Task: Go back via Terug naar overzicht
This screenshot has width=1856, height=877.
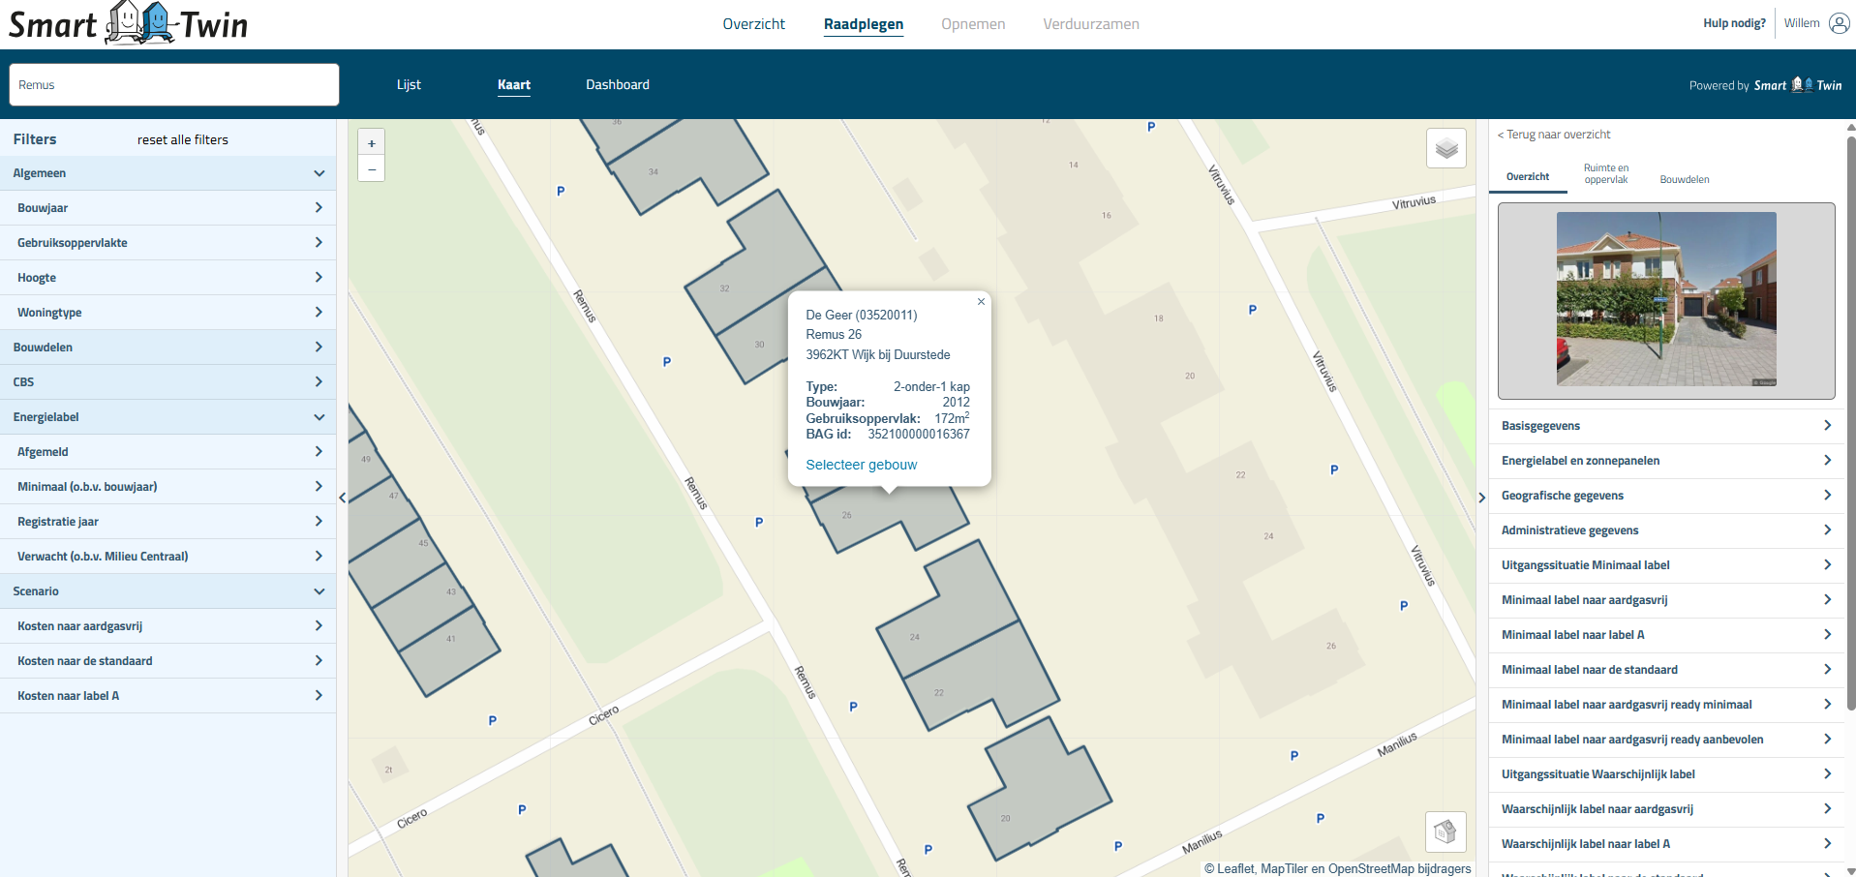Action: click(1554, 135)
